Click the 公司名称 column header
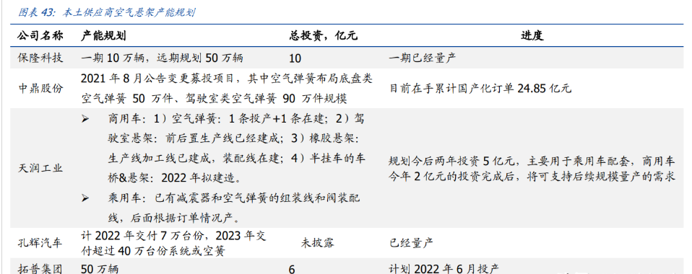692x274 pixels. (40, 35)
